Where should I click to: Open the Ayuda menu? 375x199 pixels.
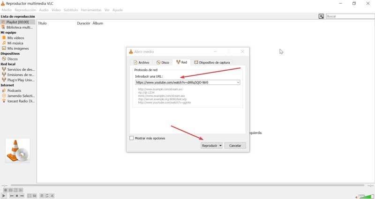click(118, 10)
